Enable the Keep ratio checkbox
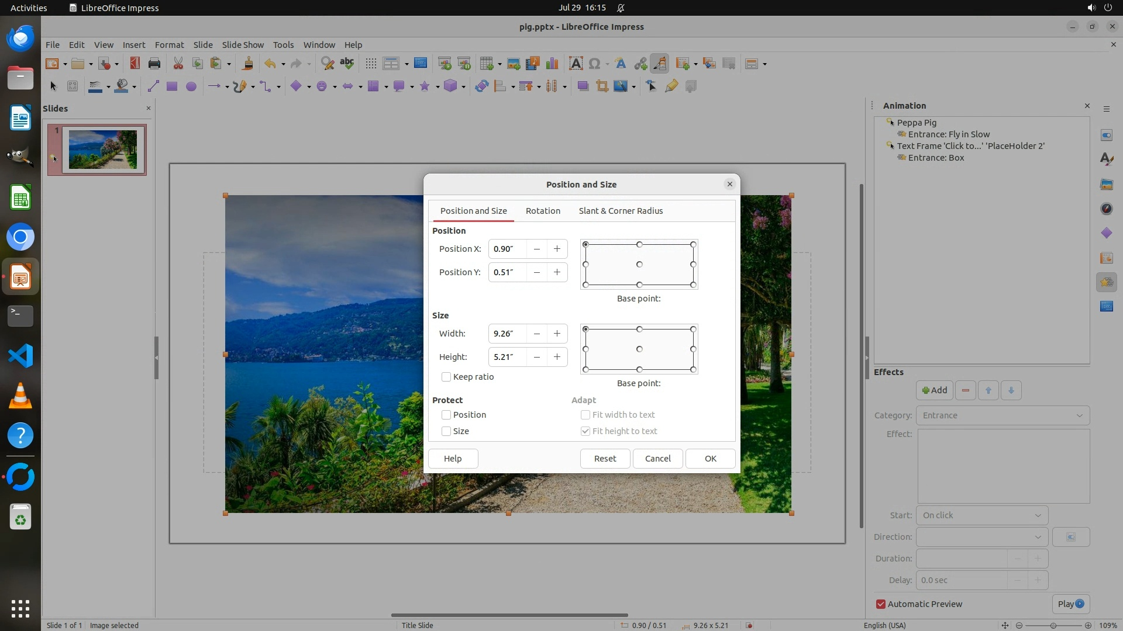The height and width of the screenshot is (631, 1123). click(446, 377)
